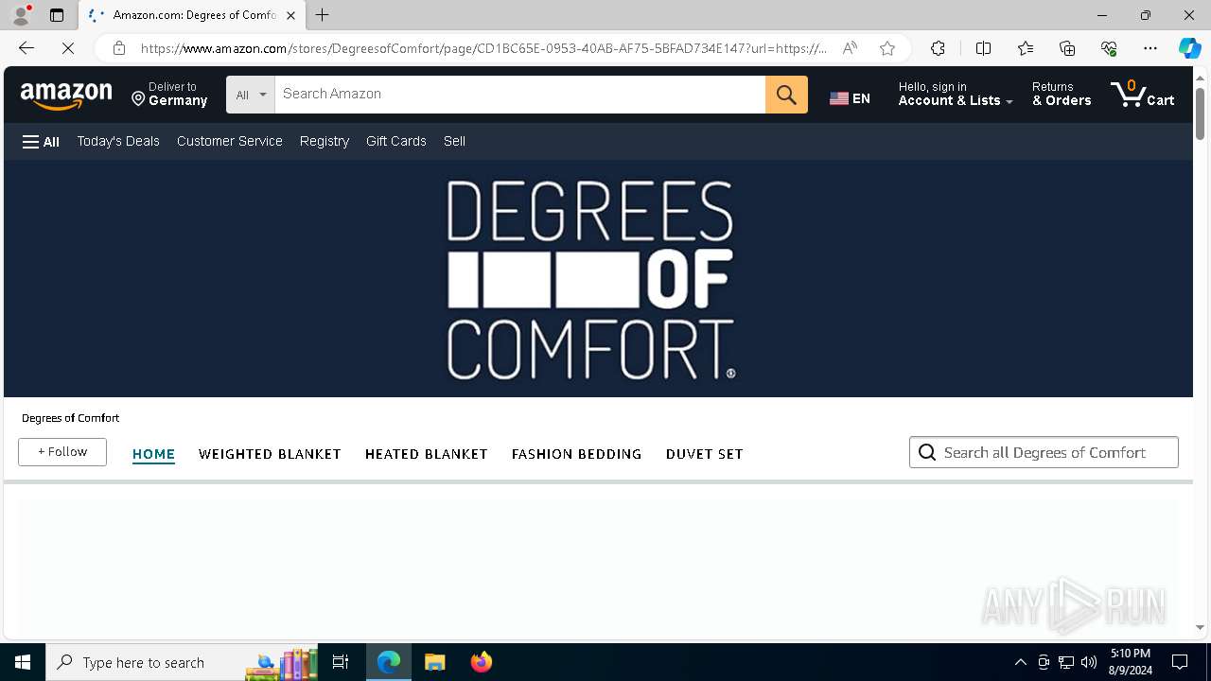
Task: Click the page vertical scrollbar thumb
Action: (1200, 113)
